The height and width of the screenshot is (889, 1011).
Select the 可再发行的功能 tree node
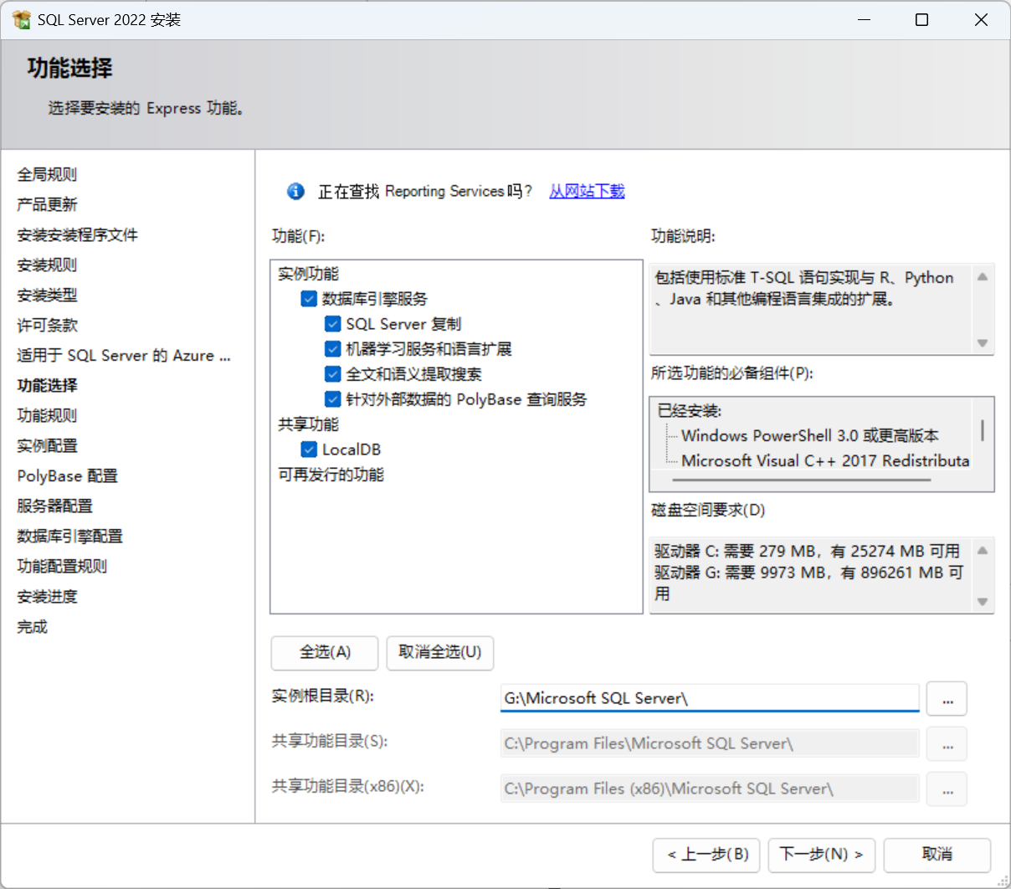coord(331,475)
